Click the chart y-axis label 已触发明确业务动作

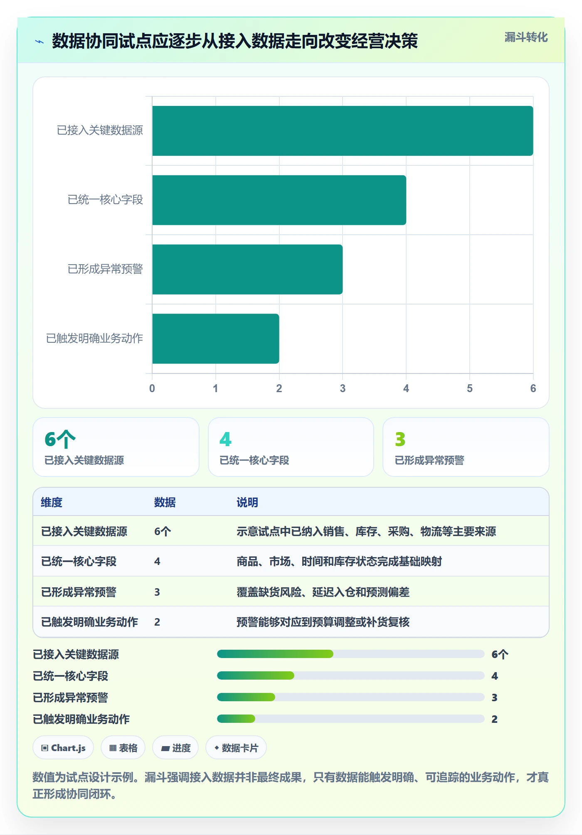(x=94, y=339)
